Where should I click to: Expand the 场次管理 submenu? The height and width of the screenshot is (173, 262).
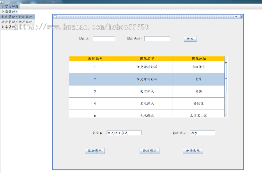click(9, 22)
